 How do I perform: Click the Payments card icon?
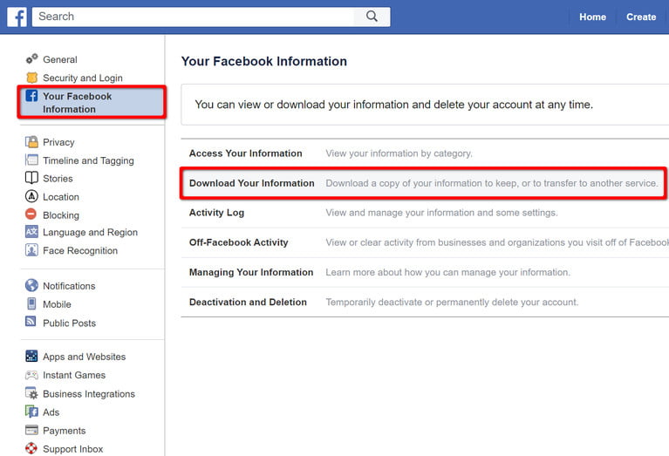[31, 431]
